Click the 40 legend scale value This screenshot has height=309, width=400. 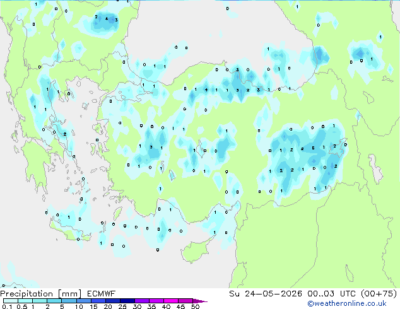[166, 306]
